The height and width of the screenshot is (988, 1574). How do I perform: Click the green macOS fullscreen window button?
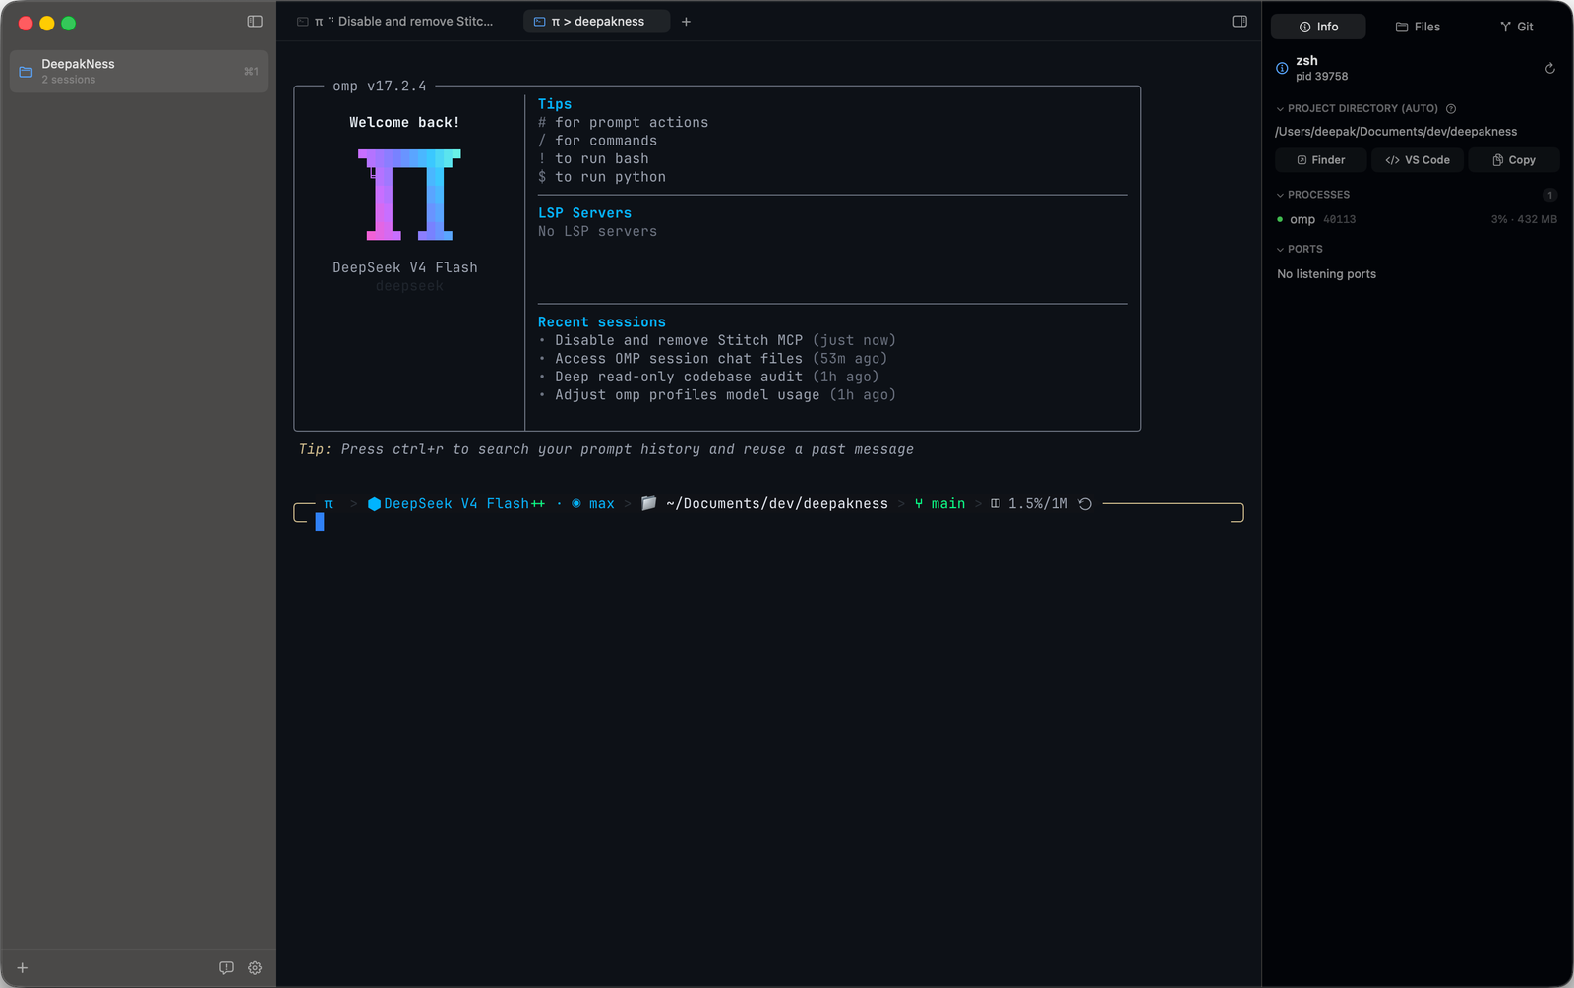69,23
